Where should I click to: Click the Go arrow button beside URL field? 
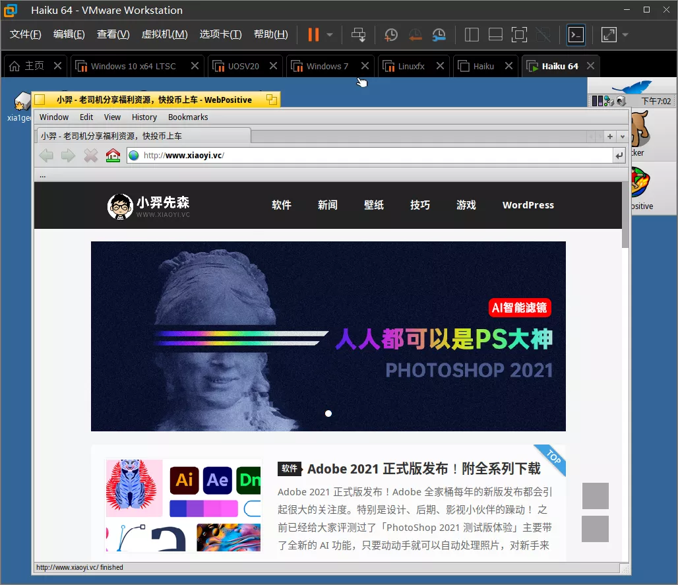click(619, 156)
